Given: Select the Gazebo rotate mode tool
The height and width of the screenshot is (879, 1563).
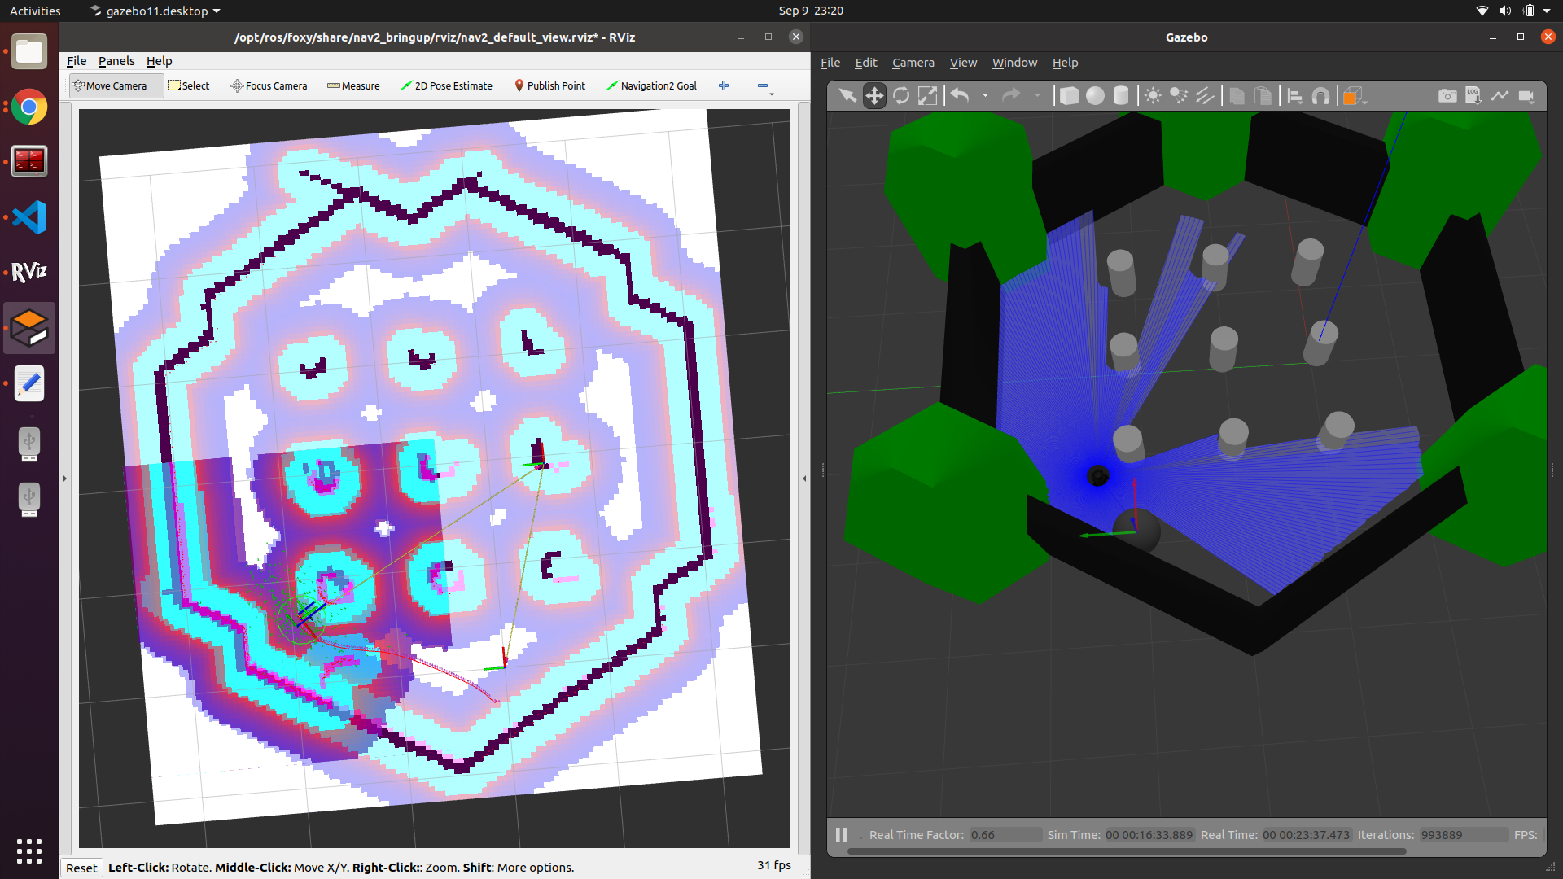Looking at the screenshot, I should point(901,96).
